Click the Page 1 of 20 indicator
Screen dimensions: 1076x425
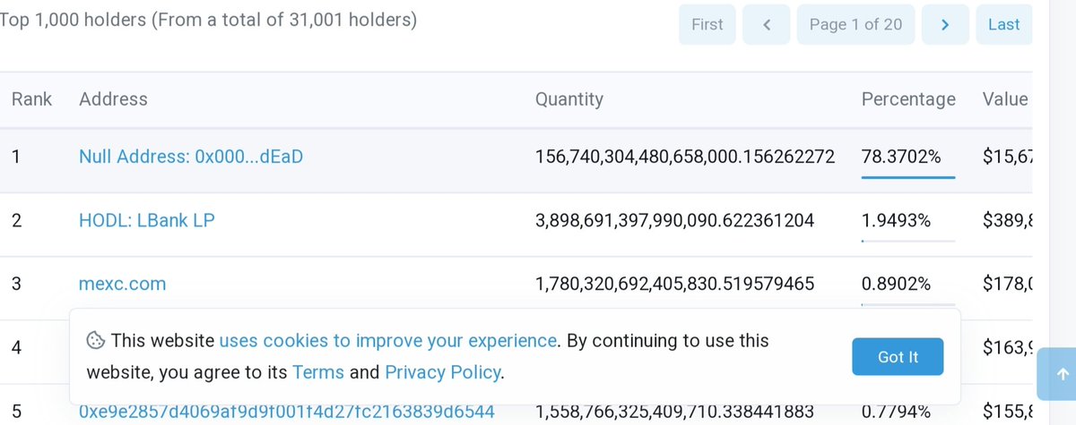click(855, 24)
